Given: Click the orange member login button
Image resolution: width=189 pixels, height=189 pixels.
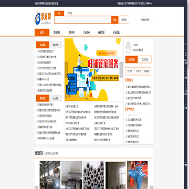Looking at the screenshot, I should (x=132, y=59).
